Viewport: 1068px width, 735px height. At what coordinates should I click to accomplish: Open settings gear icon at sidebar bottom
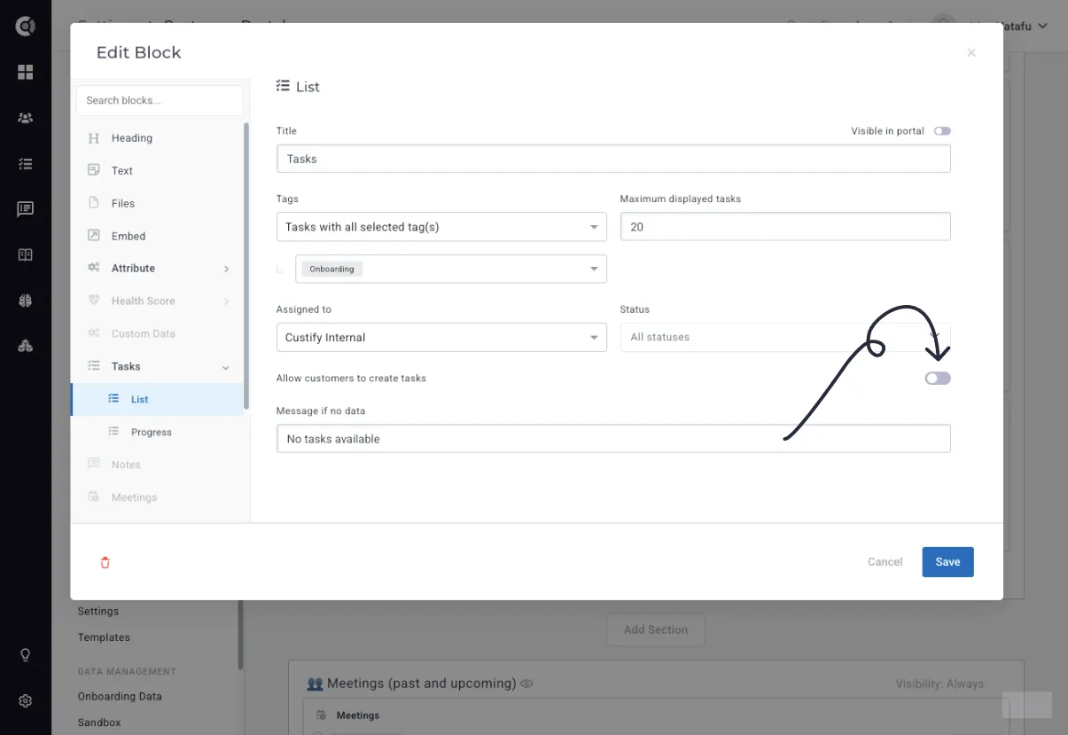[25, 701]
